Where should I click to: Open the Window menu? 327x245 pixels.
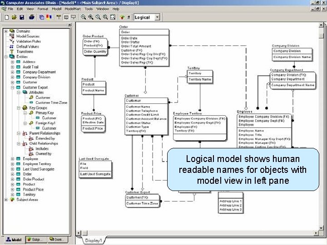pos(103,9)
